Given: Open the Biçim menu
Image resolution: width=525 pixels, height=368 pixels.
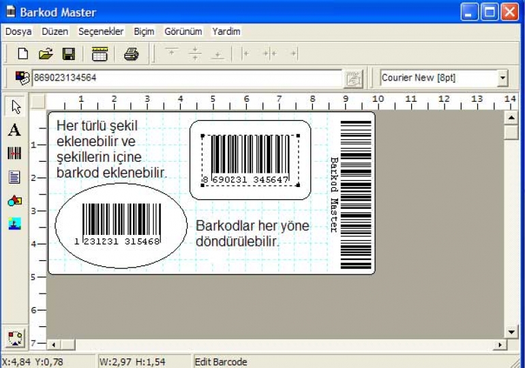Looking at the screenshot, I should pyautogui.click(x=144, y=31).
